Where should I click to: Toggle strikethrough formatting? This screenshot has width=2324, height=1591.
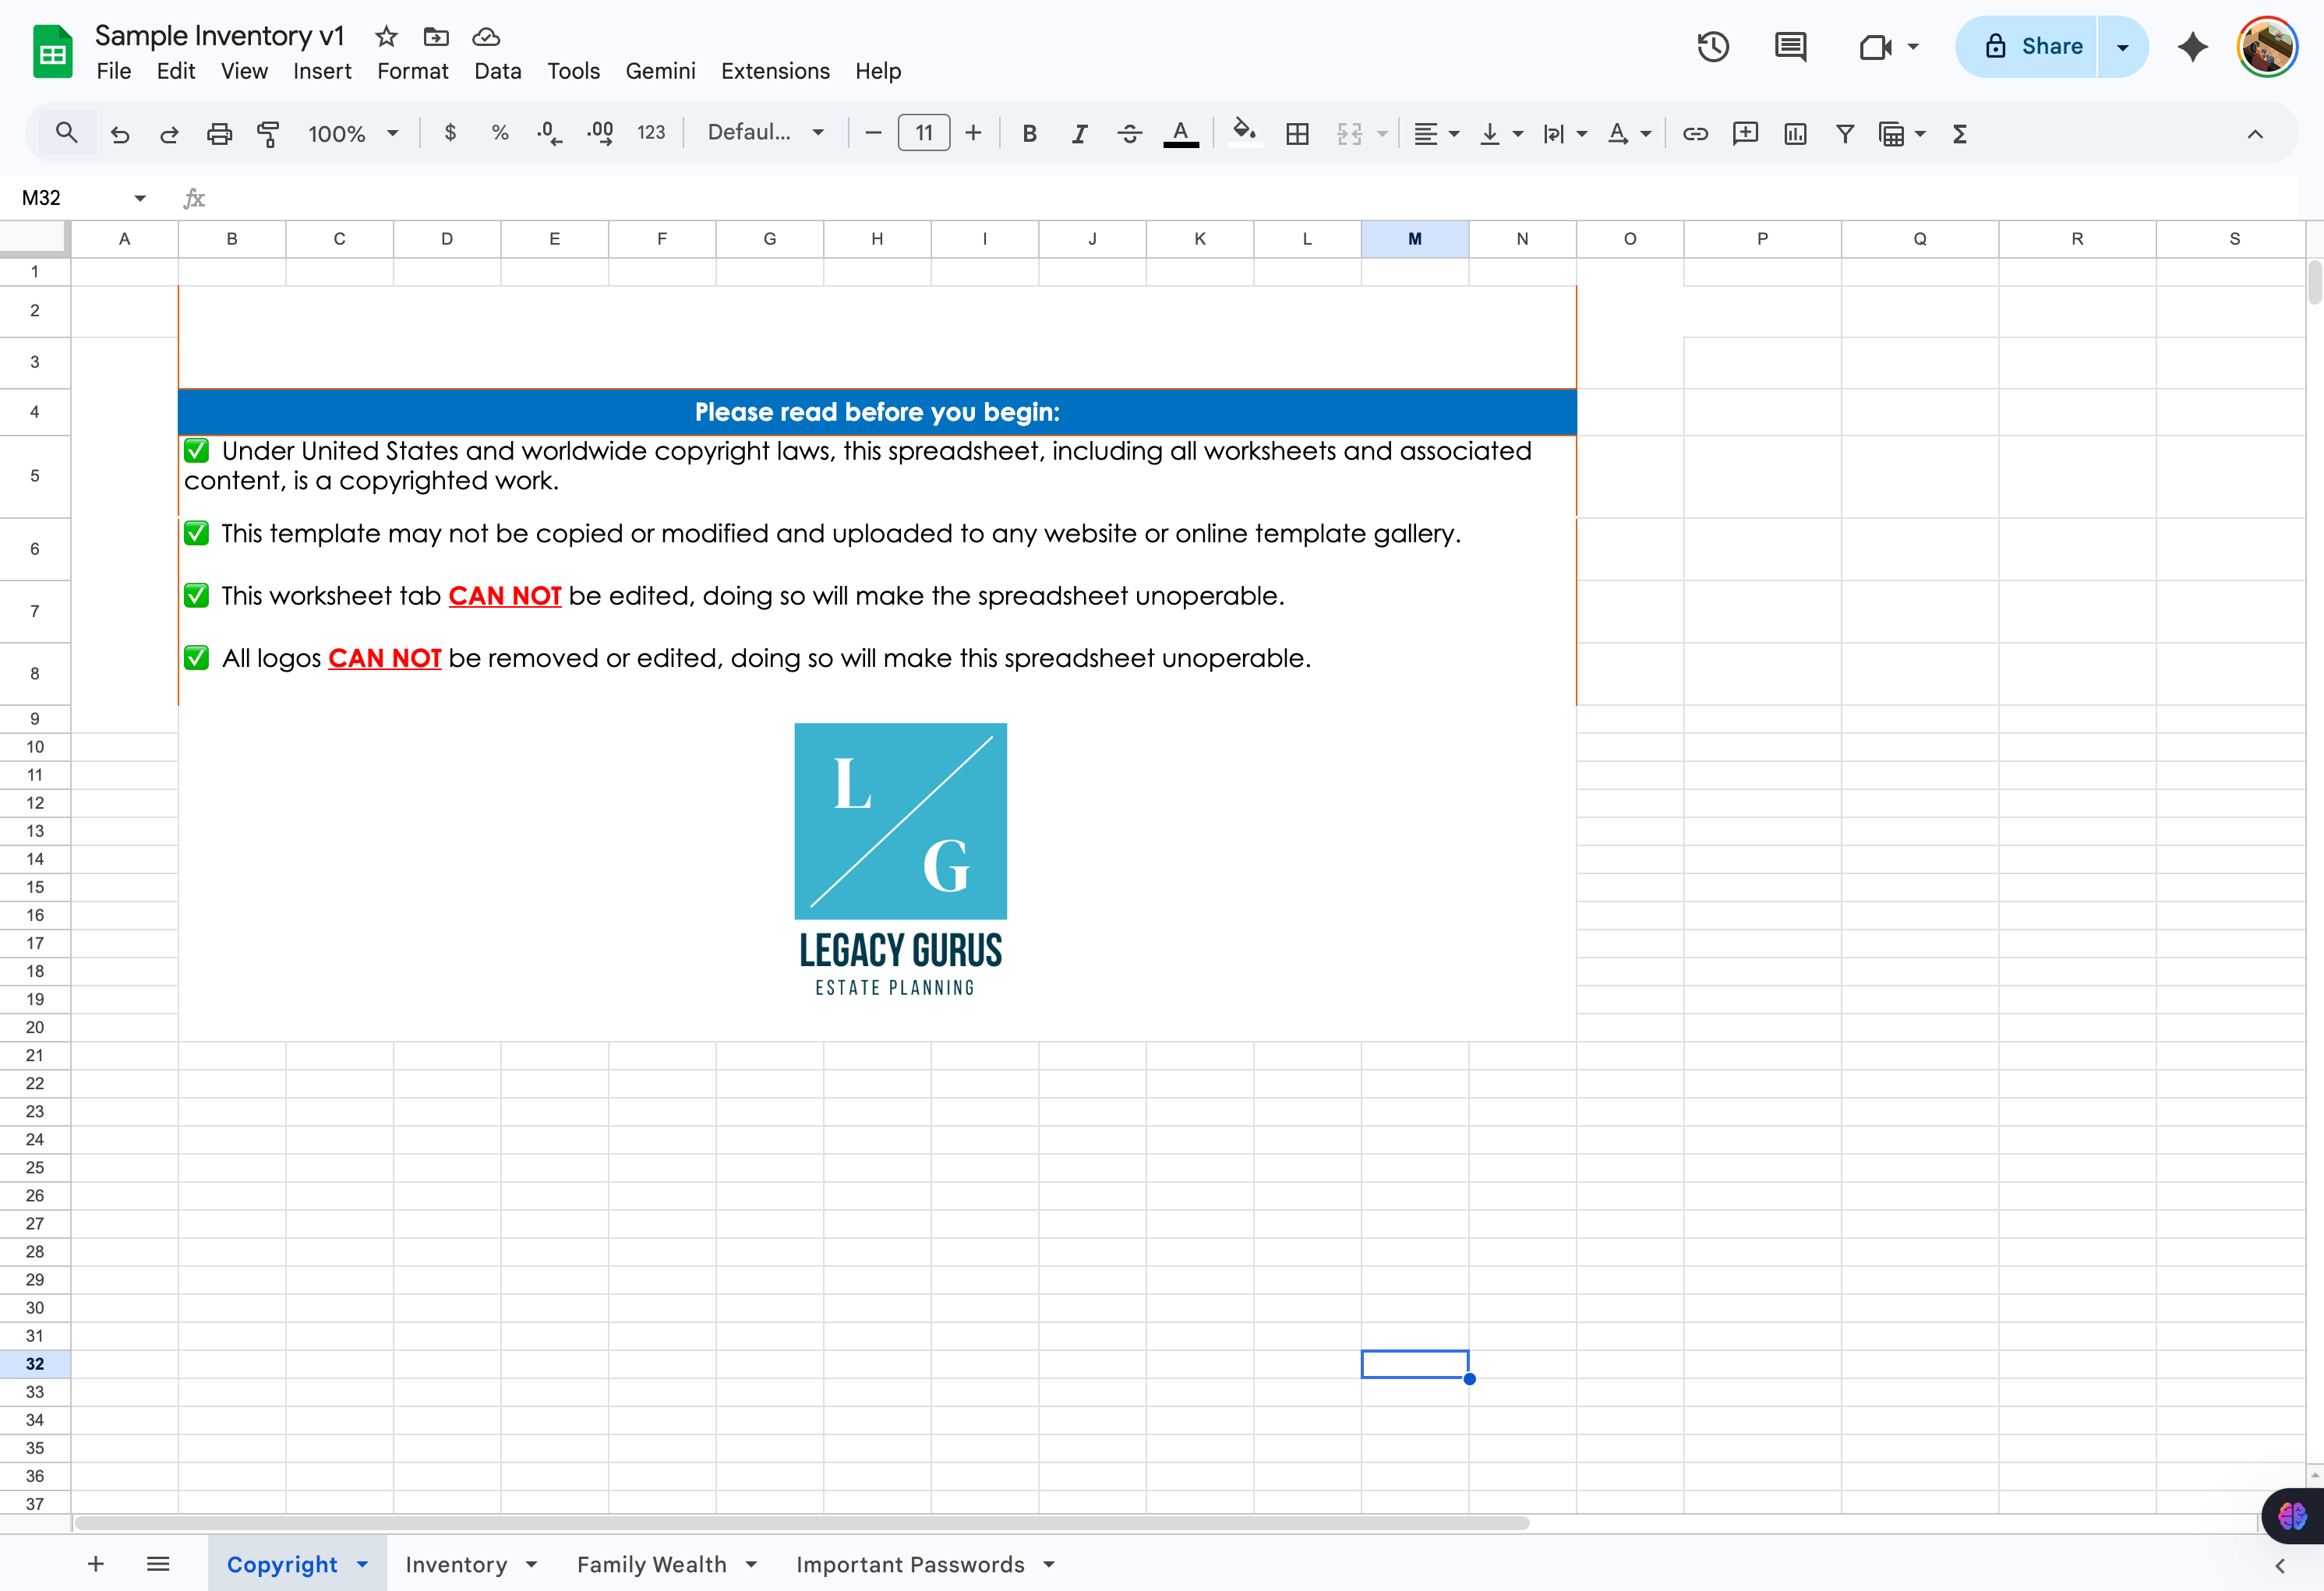point(1129,133)
